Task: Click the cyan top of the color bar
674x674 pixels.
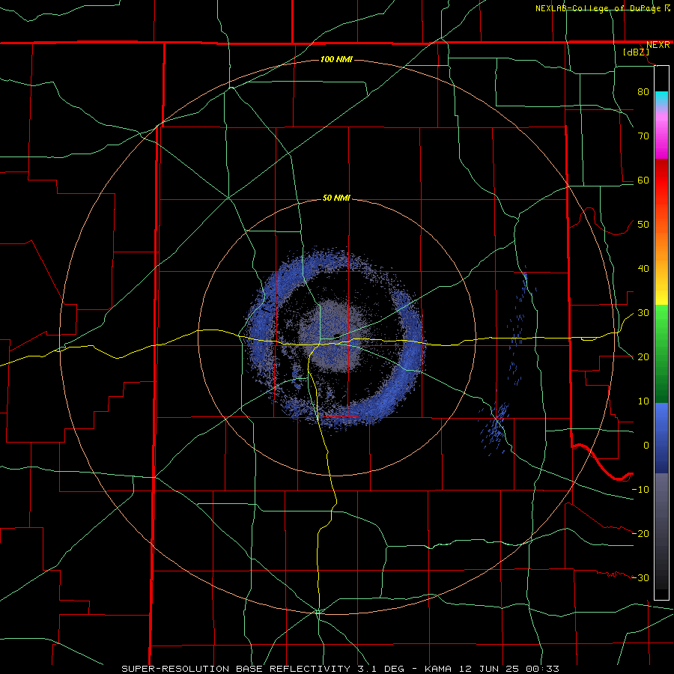Action: [x=661, y=99]
